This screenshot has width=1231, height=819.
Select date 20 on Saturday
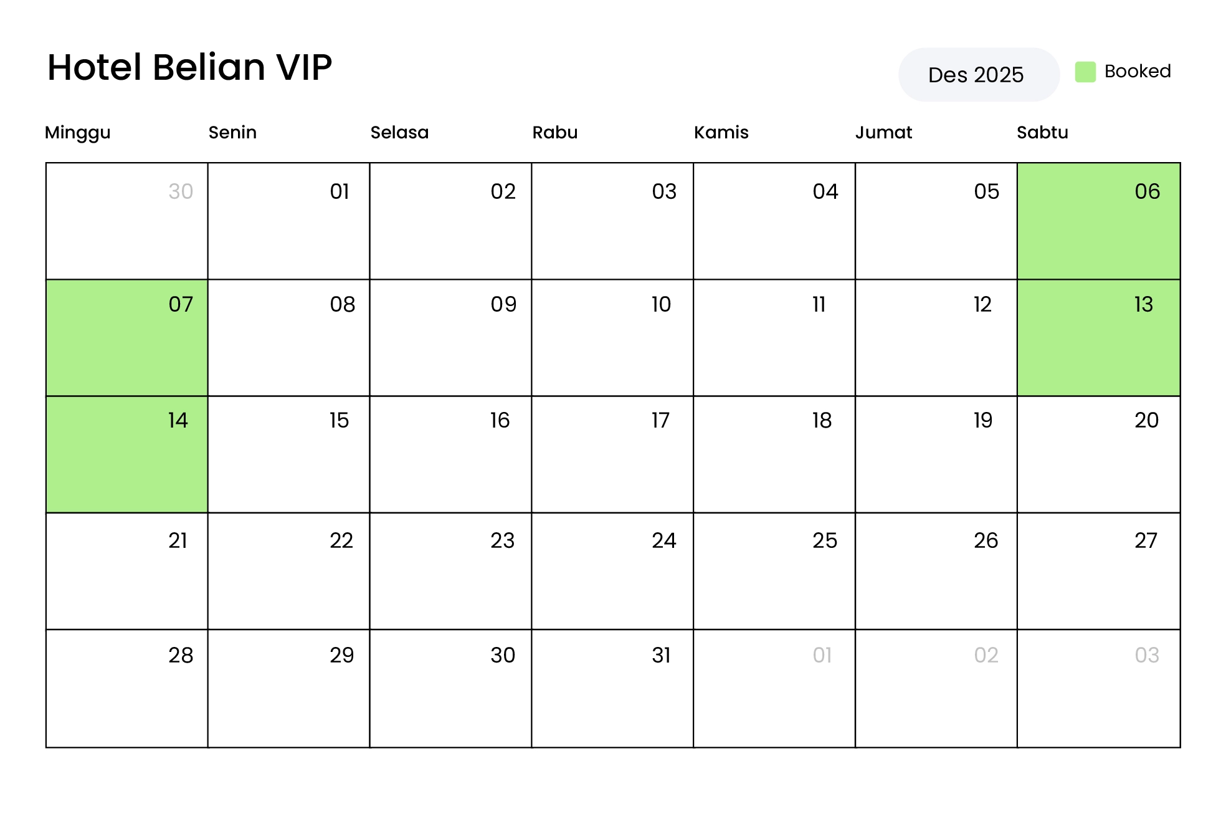click(x=1098, y=454)
